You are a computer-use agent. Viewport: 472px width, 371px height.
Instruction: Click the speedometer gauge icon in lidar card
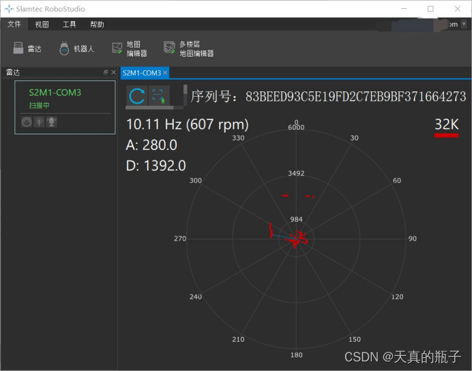point(27,122)
